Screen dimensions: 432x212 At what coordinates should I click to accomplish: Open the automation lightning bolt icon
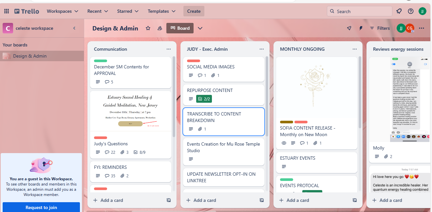click(x=361, y=28)
